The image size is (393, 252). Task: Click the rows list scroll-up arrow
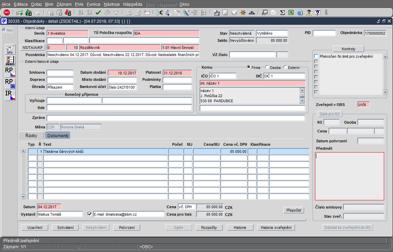(23, 151)
